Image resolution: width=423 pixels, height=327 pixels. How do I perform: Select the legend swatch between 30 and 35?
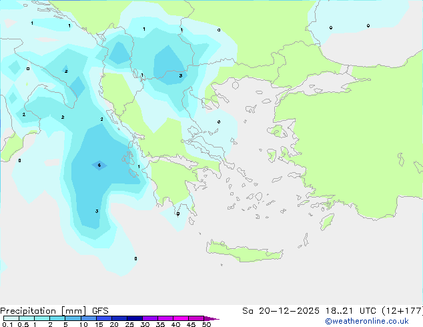[x=150, y=318]
